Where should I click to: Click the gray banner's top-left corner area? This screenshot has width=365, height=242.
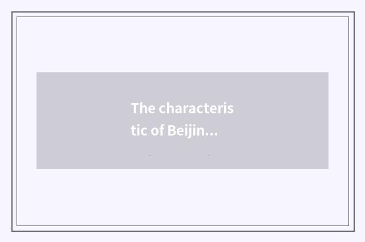click(41, 76)
